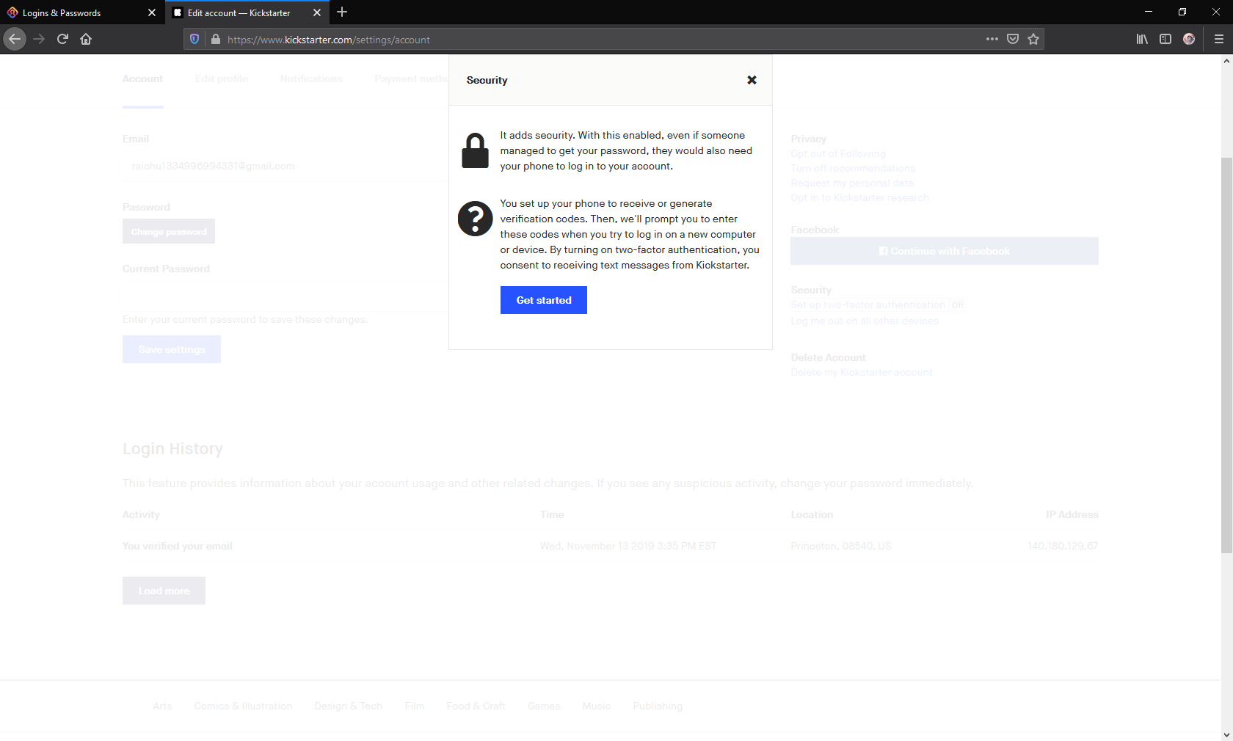Click Continue with Facebook button

pyautogui.click(x=945, y=251)
